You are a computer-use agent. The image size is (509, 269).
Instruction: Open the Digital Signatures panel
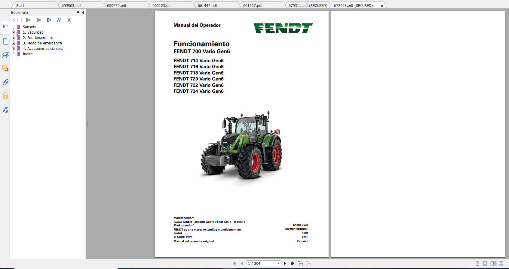(x=5, y=110)
